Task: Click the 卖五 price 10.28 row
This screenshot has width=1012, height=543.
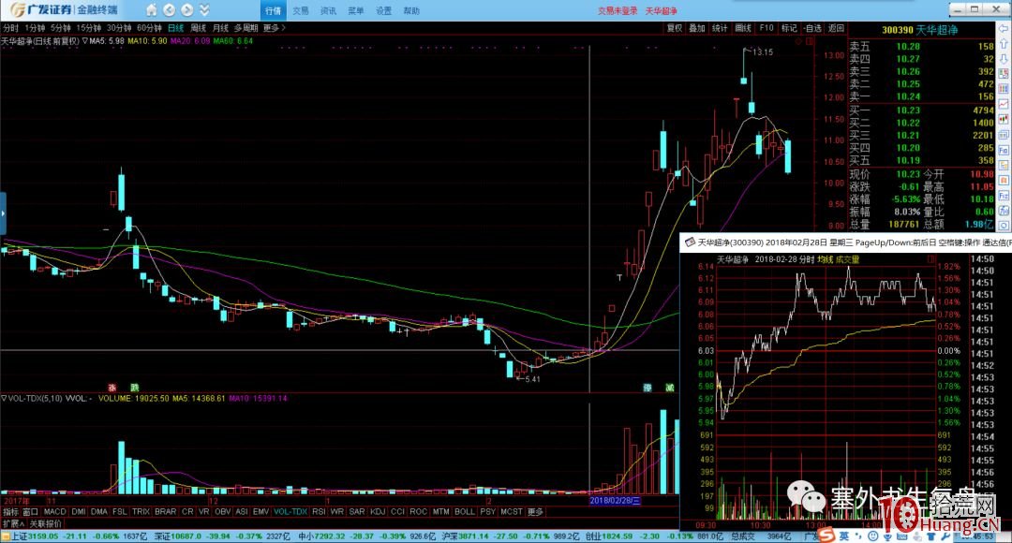Action: (x=922, y=47)
